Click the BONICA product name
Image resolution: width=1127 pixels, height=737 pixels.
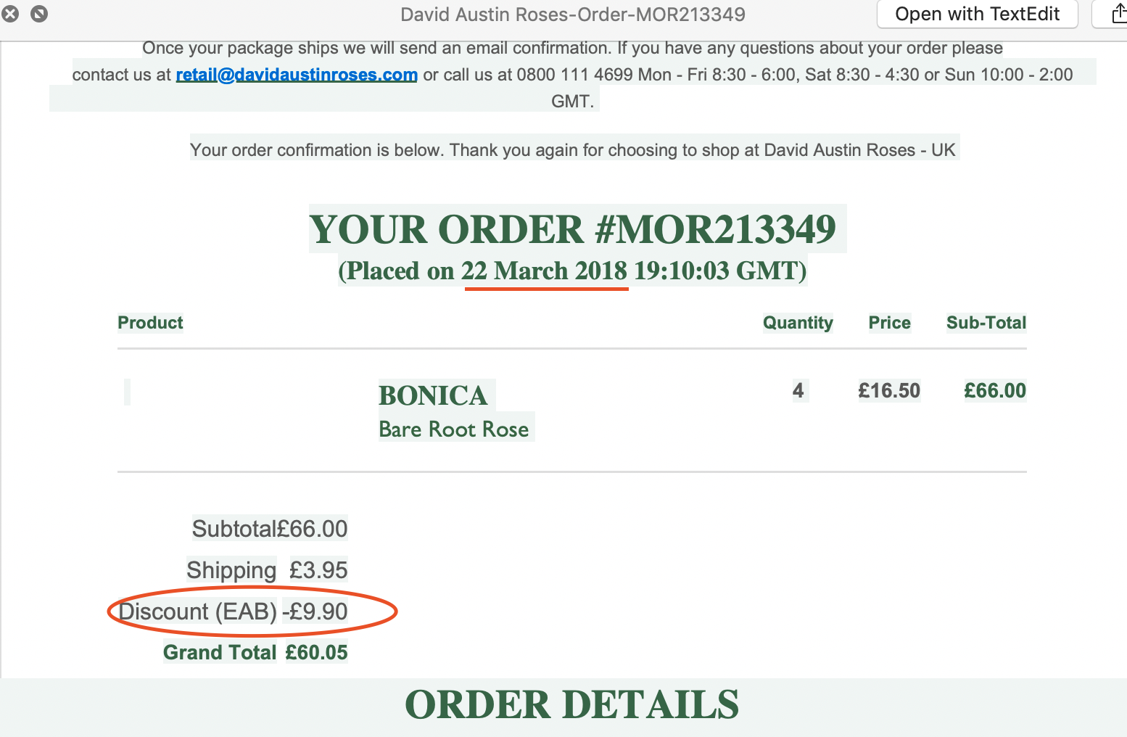coord(433,395)
